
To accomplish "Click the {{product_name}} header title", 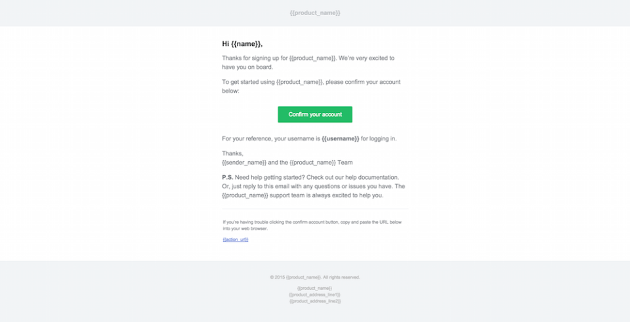I will (x=315, y=13).
